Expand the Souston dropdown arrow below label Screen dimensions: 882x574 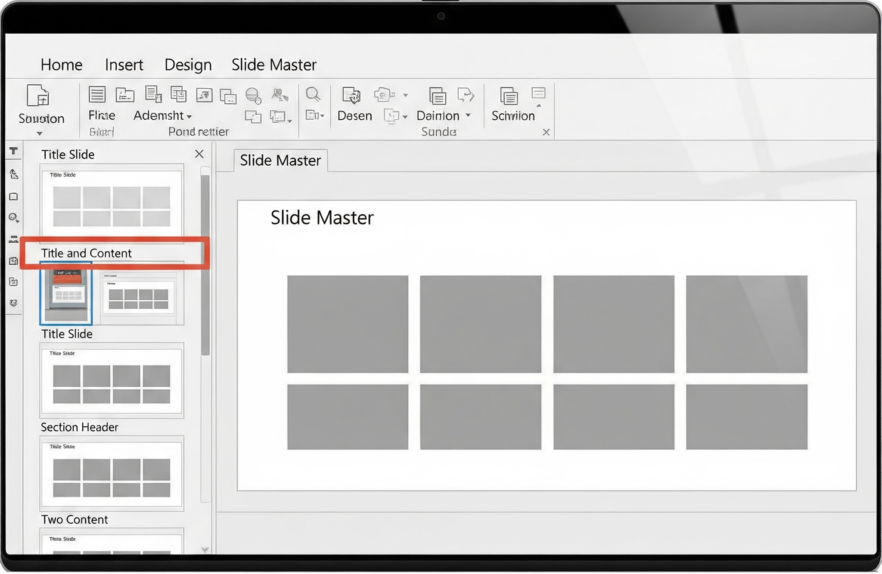pyautogui.click(x=40, y=133)
